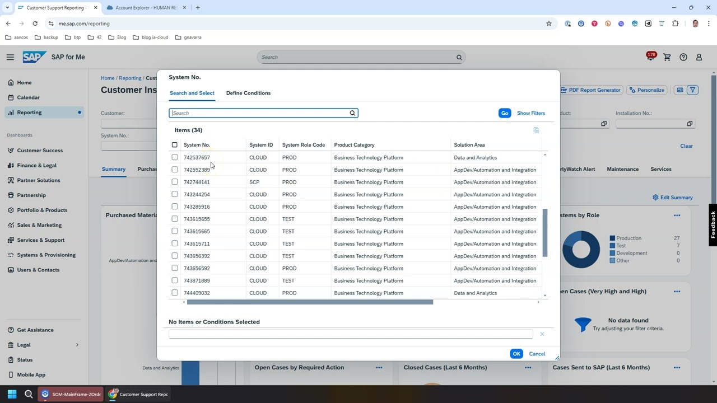Screen dimensions: 717x403
Task: Click the SAP logo
Action: (34, 57)
